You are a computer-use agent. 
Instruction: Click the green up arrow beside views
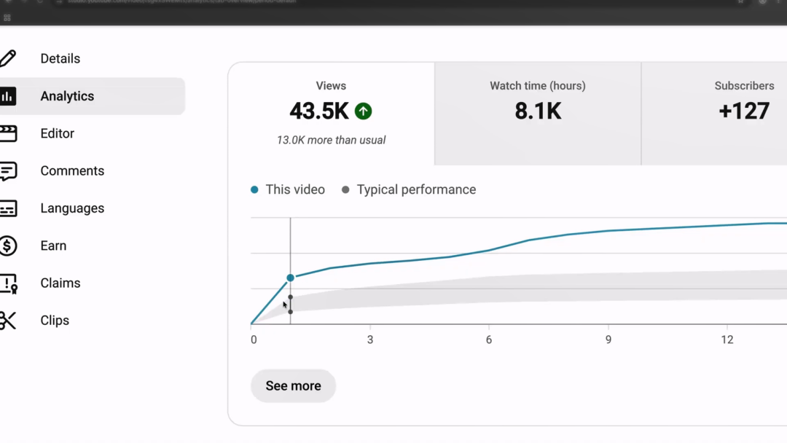pos(364,111)
